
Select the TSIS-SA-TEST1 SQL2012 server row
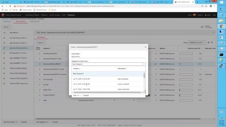[x=18, y=78]
